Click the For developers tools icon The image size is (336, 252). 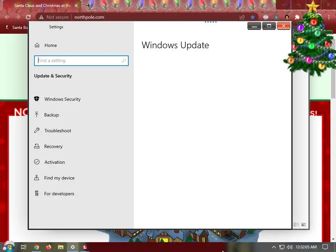37,194
